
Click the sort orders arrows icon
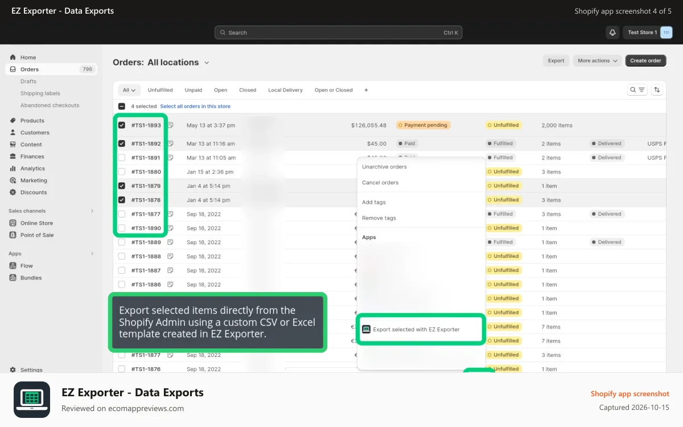[x=657, y=90]
